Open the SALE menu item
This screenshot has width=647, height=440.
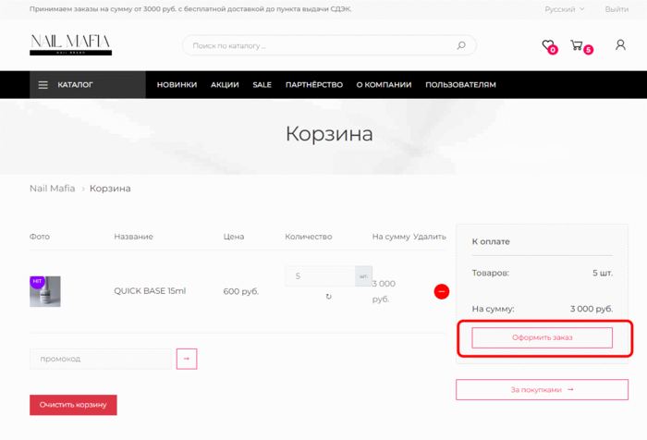(262, 85)
